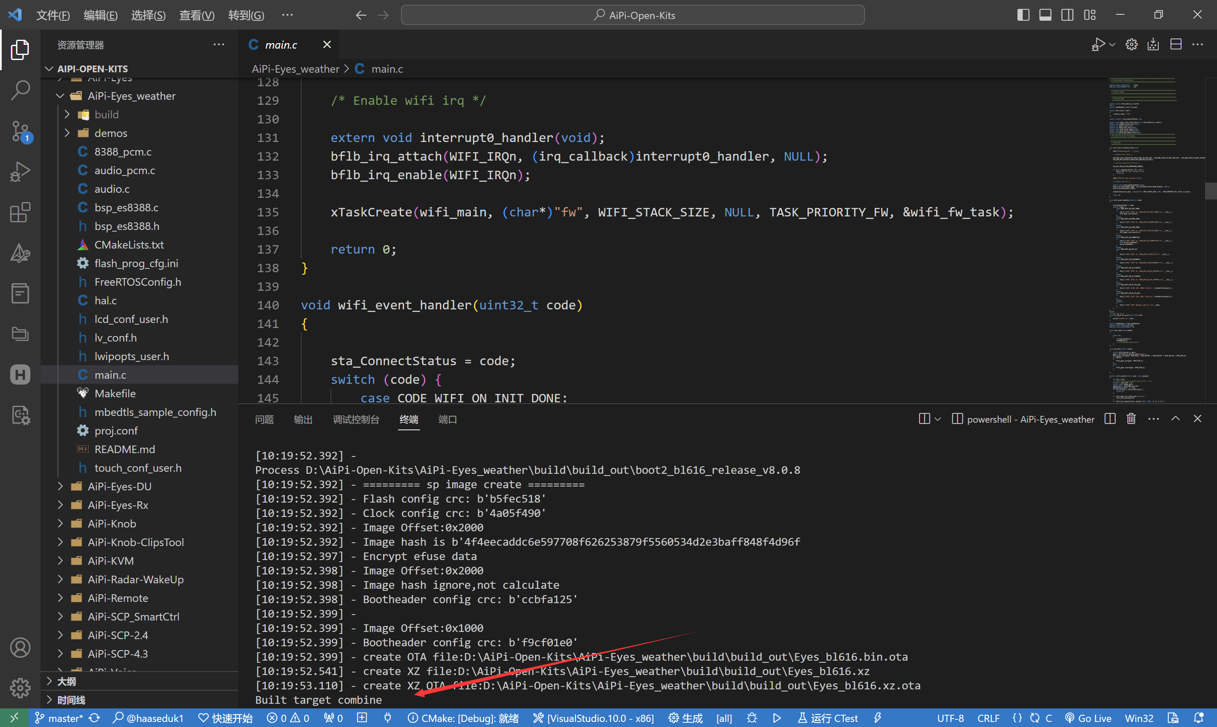Synchronize changes icon next to master
1217x727 pixels.
coord(95,718)
